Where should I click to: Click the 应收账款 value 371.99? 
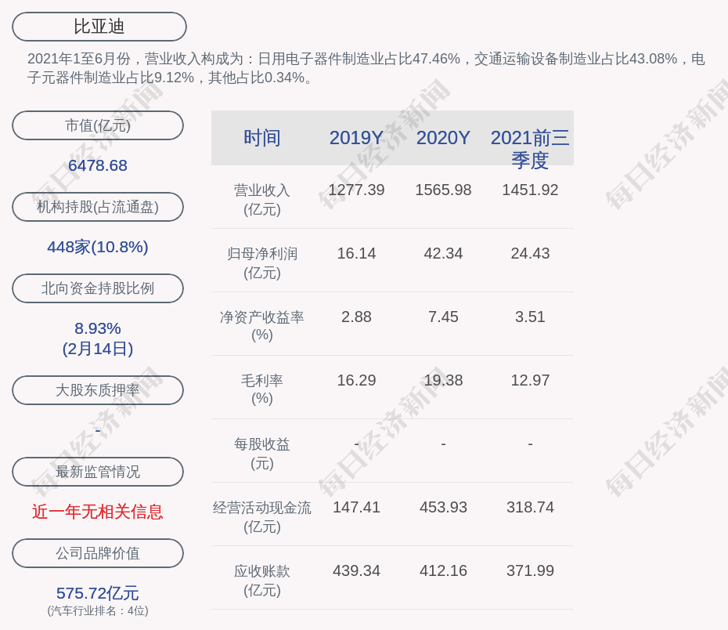click(x=530, y=570)
